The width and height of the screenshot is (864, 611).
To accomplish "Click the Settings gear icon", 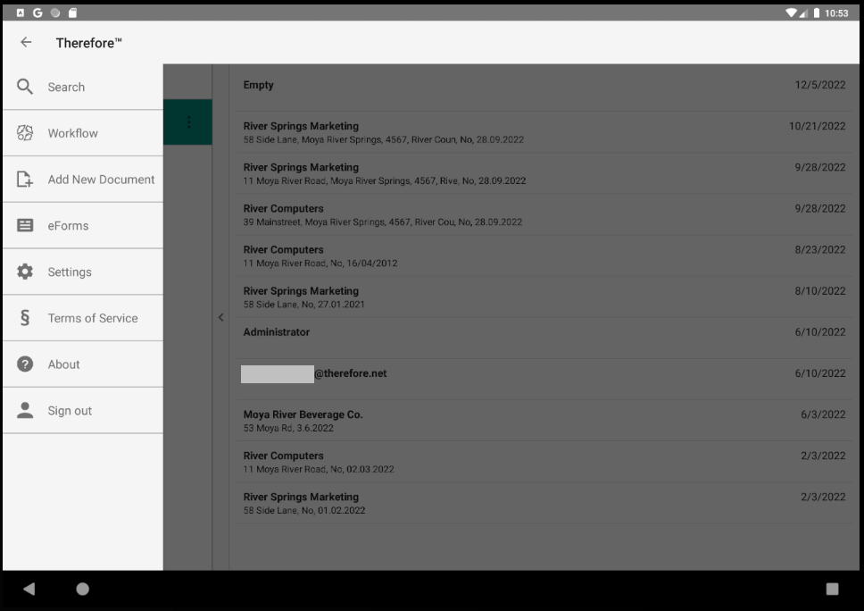I will tap(25, 272).
